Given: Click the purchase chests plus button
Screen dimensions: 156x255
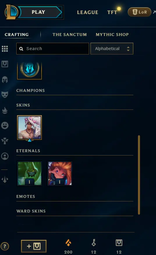Looking at the screenshot, I should click(x=34, y=246).
